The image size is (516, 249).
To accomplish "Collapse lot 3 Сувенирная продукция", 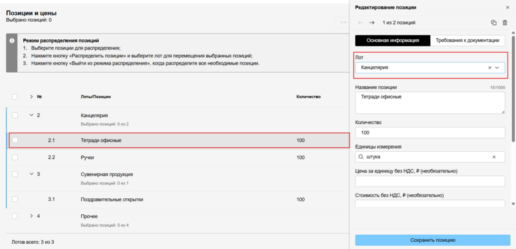I will point(32,174).
